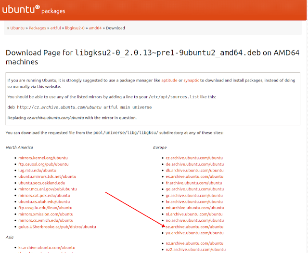Image resolution: width=308 pixels, height=253 pixels.
Task: Download from mirror.mcs.anl.gov/pub/ubuntu
Action: coord(48,189)
